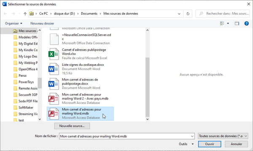The height and width of the screenshot is (151, 253).
Task: Go back with the left arrow
Action: tap(5, 14)
